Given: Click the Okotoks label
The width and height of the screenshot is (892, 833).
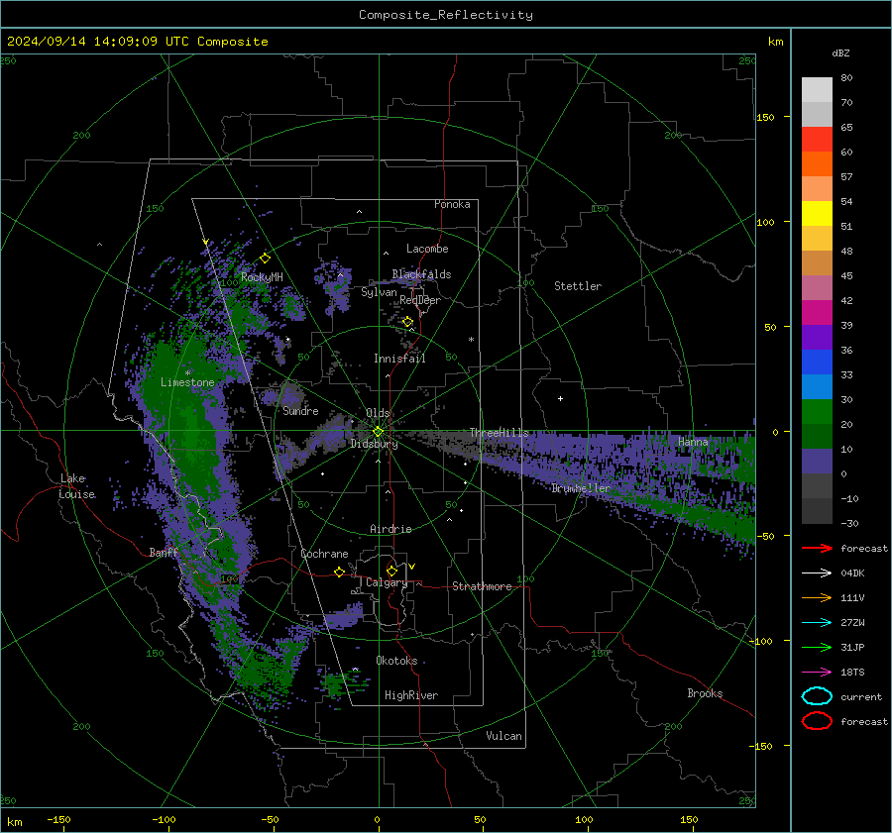Looking at the screenshot, I should [x=396, y=661].
